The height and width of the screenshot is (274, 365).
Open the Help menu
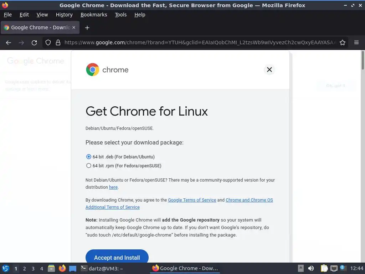coord(140,15)
